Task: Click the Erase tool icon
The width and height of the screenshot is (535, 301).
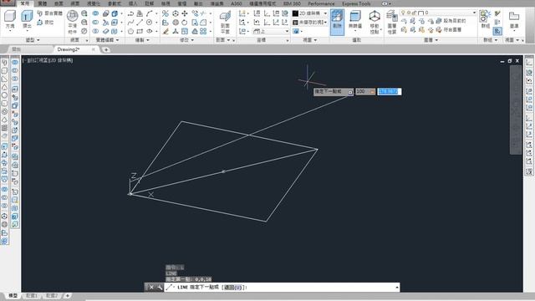Action: [x=166, y=32]
